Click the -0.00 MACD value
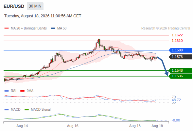Viewport: 193px width, 131px height. tap(176, 120)
